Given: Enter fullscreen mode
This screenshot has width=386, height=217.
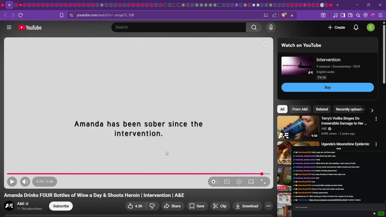Looking at the screenshot, I should (263, 182).
